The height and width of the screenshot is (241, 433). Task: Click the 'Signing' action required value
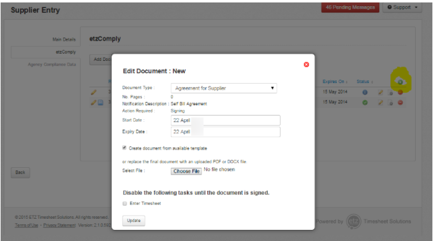point(178,111)
